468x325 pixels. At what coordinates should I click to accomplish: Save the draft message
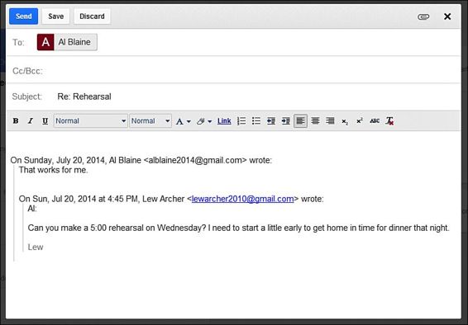click(x=56, y=16)
